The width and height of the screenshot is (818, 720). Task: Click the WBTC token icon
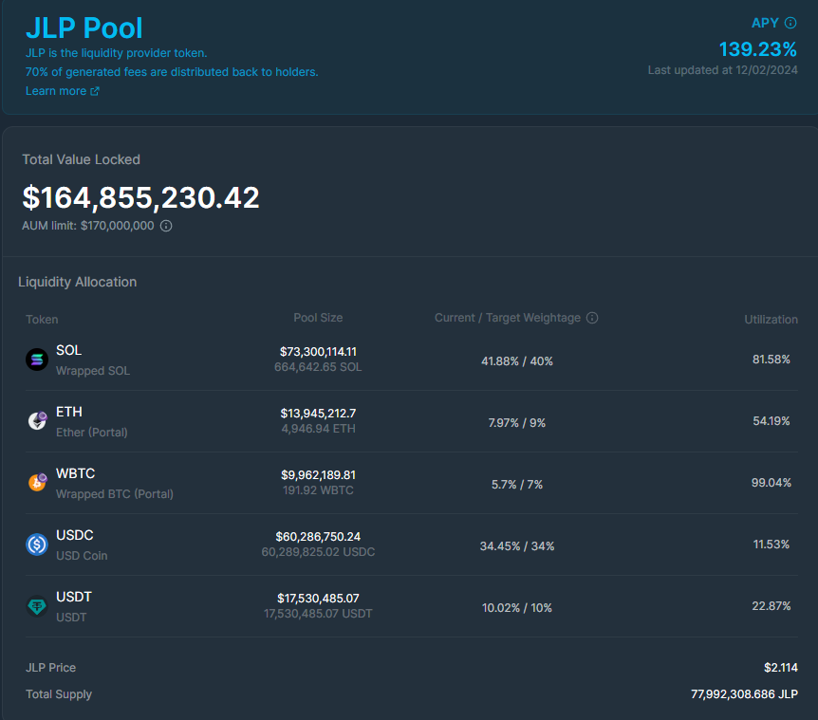click(37, 482)
